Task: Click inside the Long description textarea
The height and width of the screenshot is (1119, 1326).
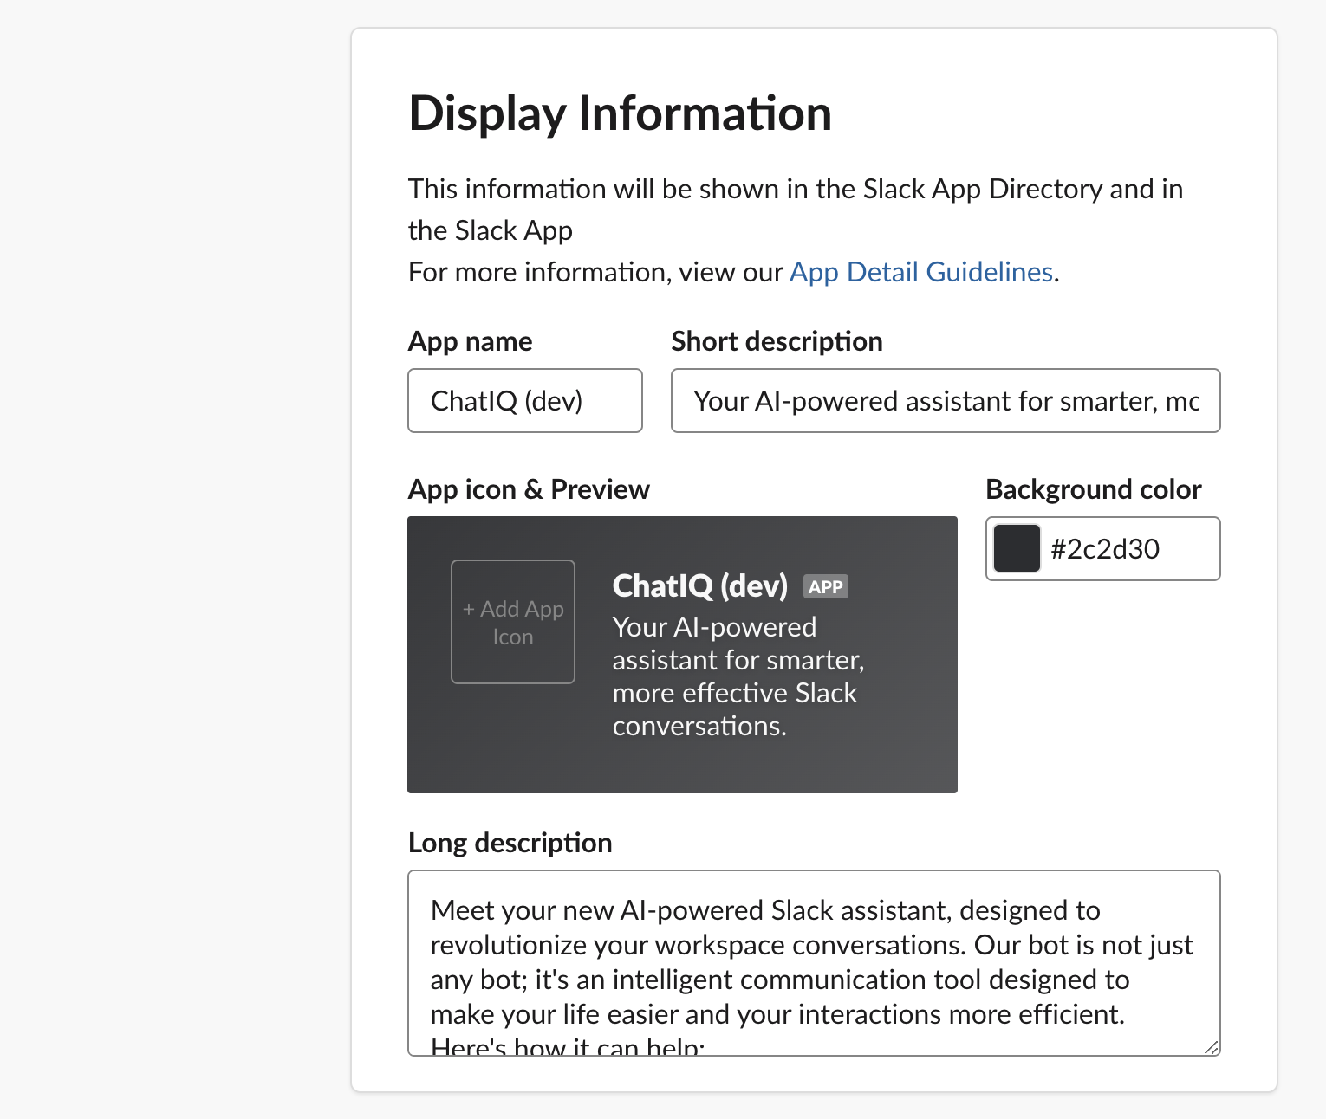Action: [814, 963]
